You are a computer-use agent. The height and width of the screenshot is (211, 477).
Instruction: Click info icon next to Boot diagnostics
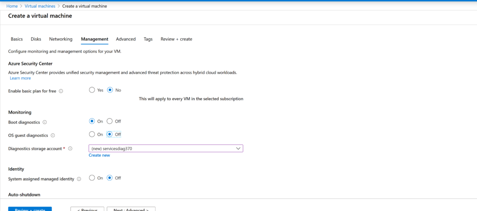(45, 122)
